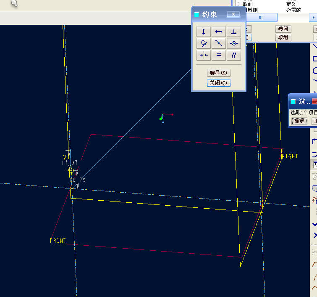The height and width of the screenshot is (297, 317).
Task: Choose the rectangle sketch tool in the right toolbar
Action: coord(314,59)
